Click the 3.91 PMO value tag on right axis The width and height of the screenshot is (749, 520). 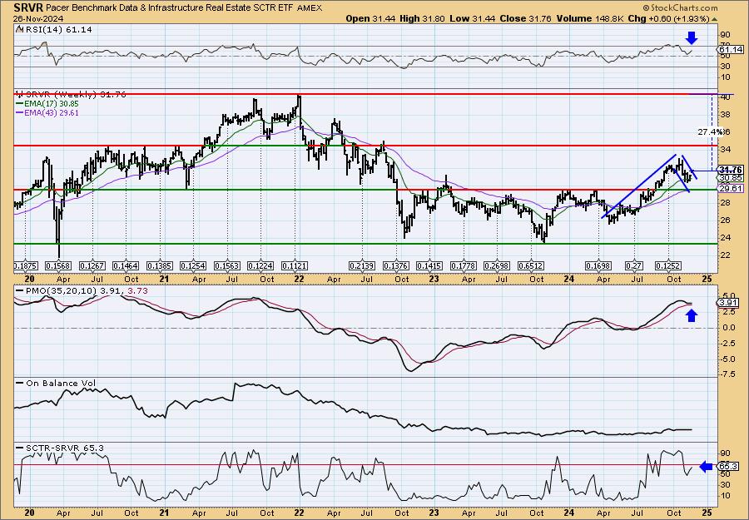728,303
